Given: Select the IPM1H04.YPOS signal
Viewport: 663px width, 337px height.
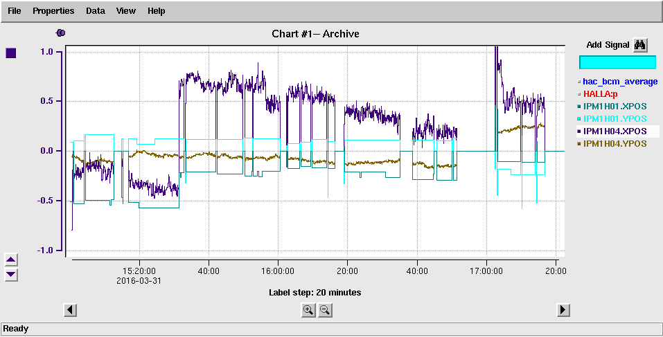Looking at the screenshot, I should click(615, 143).
